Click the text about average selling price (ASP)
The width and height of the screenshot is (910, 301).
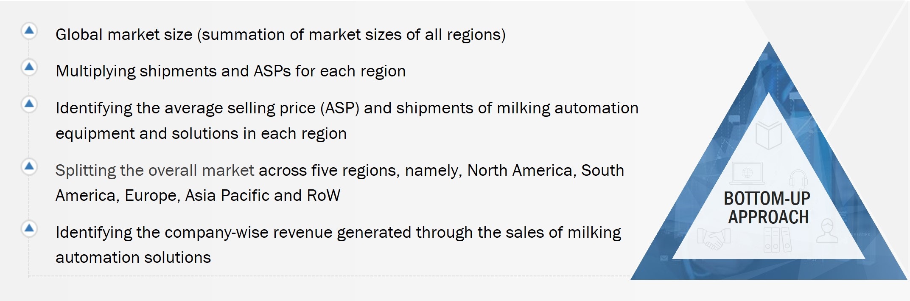click(x=347, y=108)
